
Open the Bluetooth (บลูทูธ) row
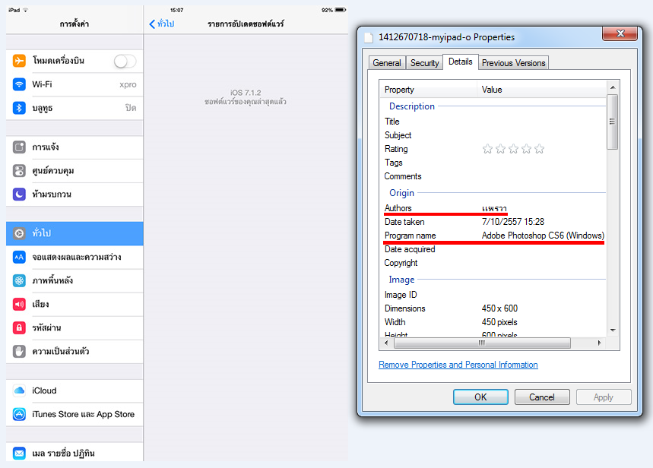click(74, 108)
